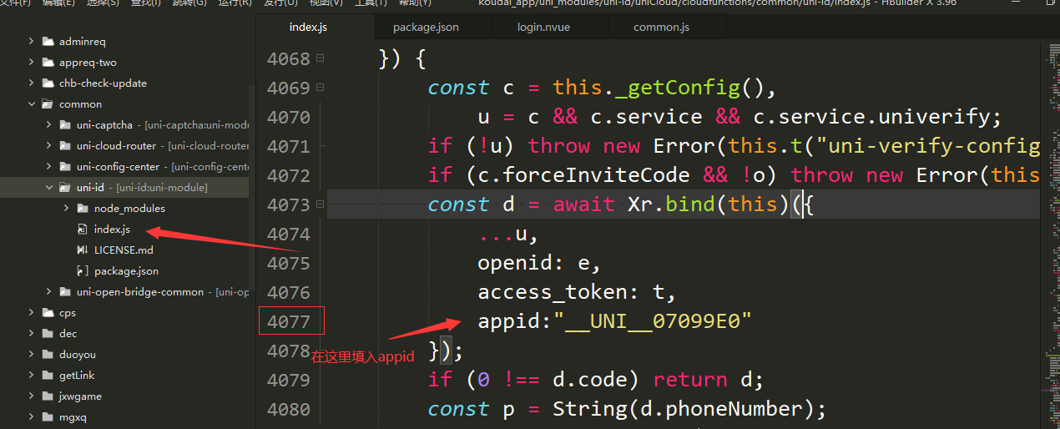Click the cps cloud function folder icon
1060x429 pixels.
48,313
